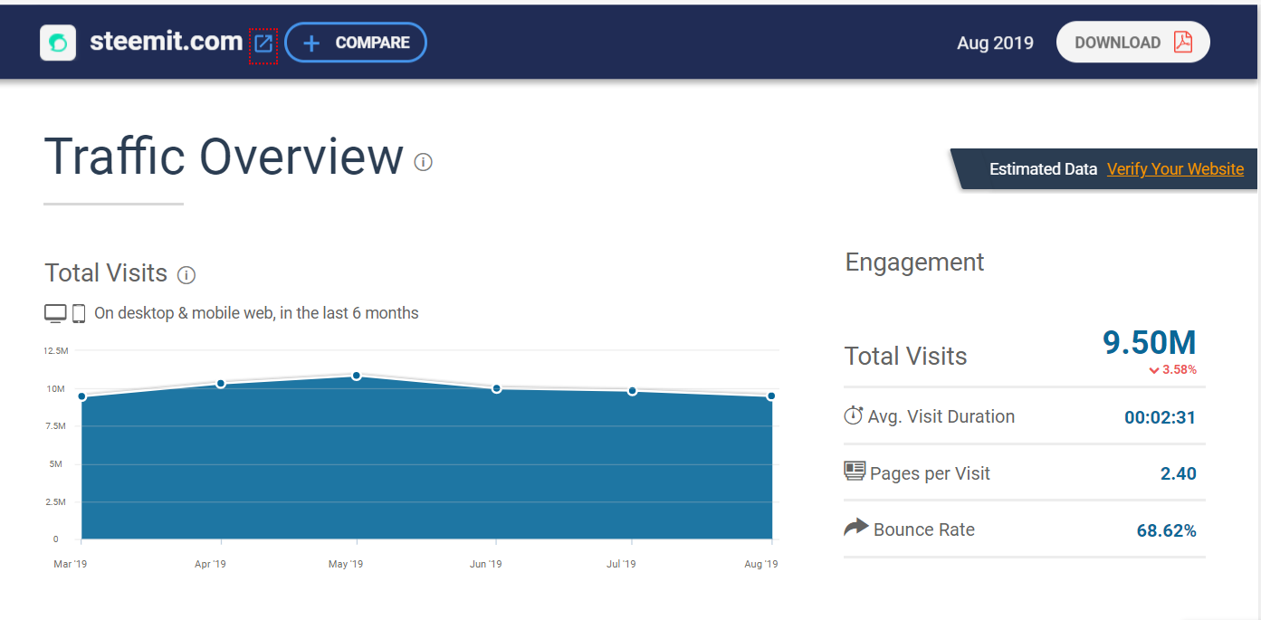The height and width of the screenshot is (620, 1261).
Task: Select the Mar '19 data point on chart
Action: click(81, 396)
